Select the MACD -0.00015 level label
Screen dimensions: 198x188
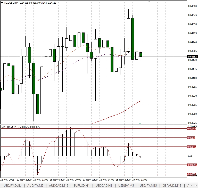point(192,165)
